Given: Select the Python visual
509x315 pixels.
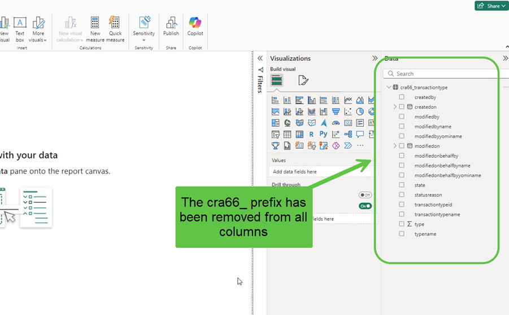Looking at the screenshot, I should point(324,134).
